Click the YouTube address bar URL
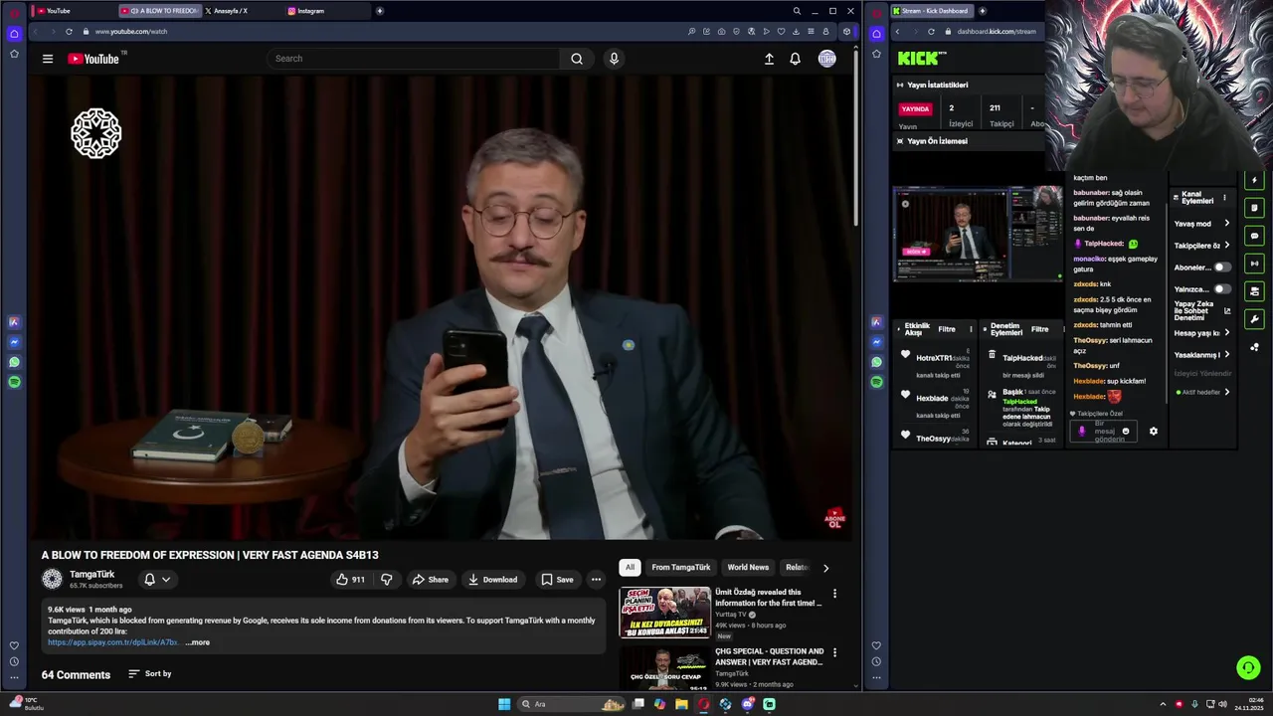 (x=131, y=32)
